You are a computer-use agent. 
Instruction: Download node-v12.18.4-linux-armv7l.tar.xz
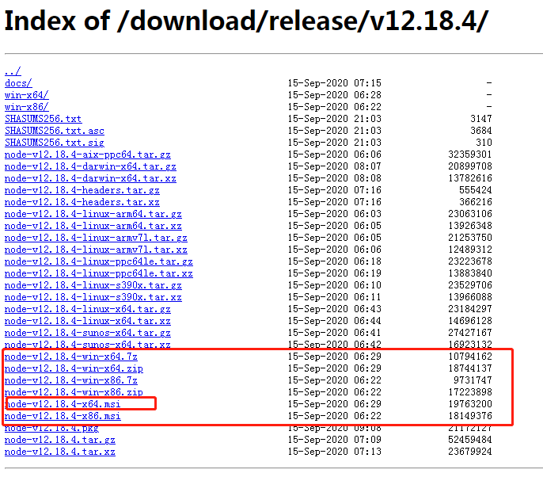(96, 250)
